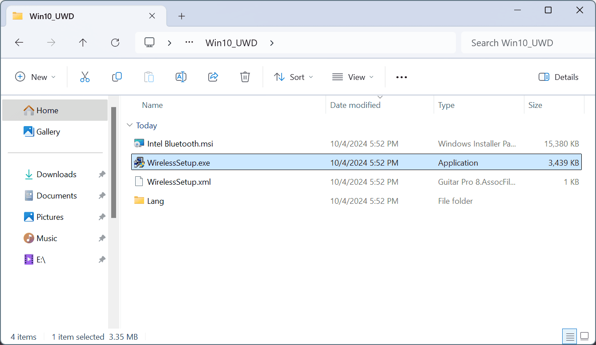Screen dimensions: 596x345
Task: Collapse the Today group
Action: 130,125
